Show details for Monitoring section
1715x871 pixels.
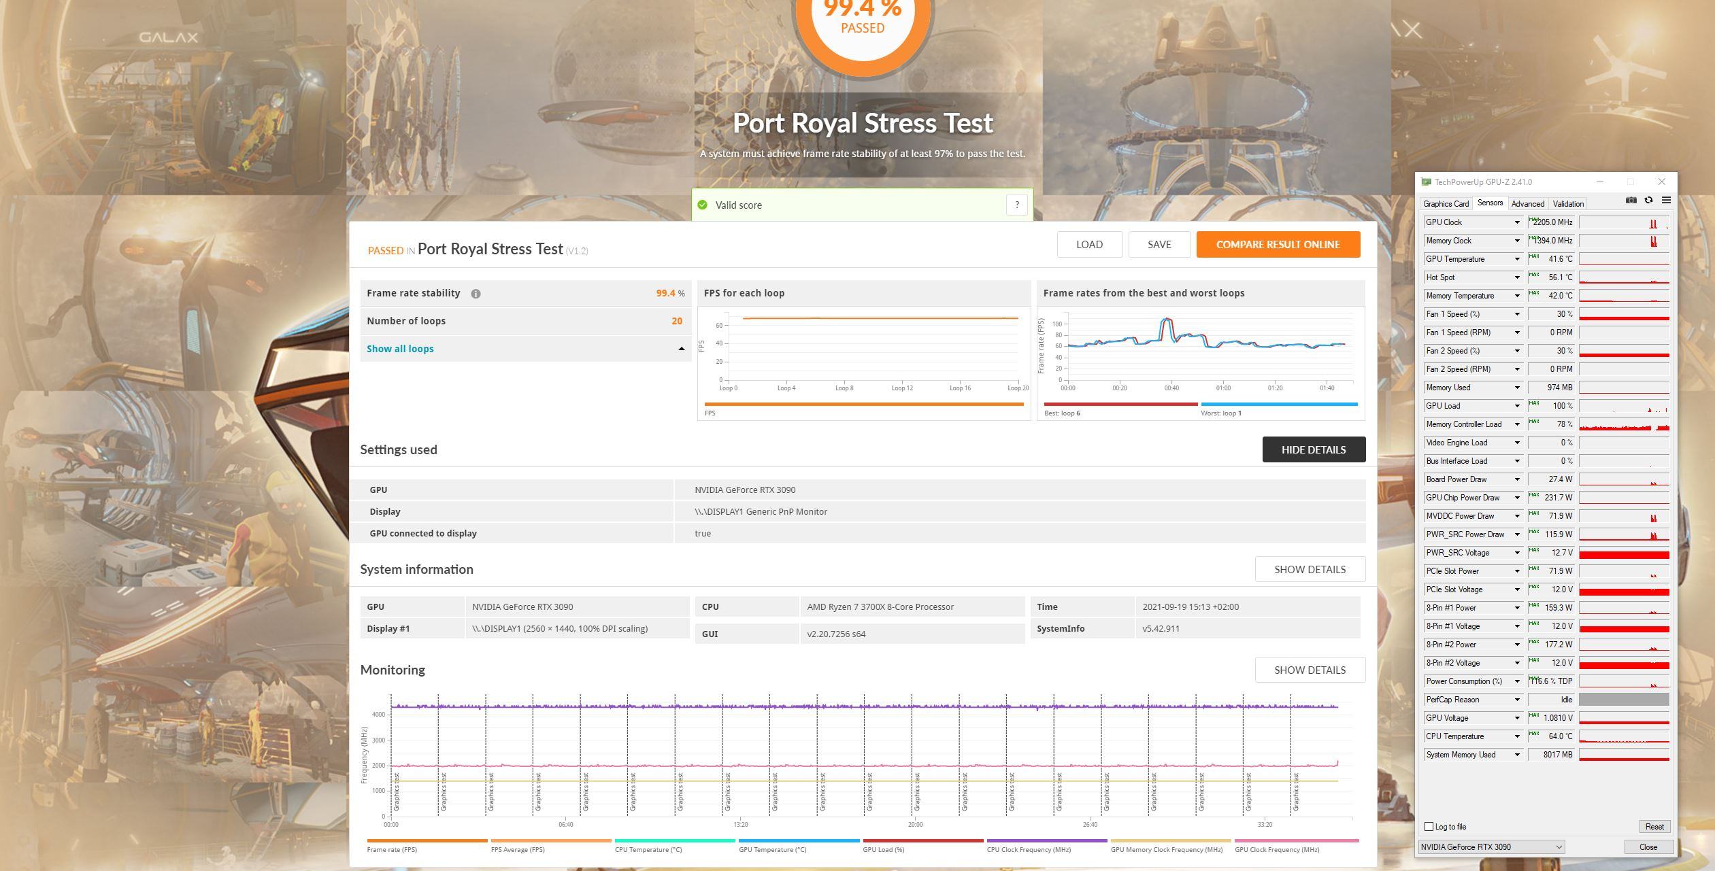coord(1310,670)
